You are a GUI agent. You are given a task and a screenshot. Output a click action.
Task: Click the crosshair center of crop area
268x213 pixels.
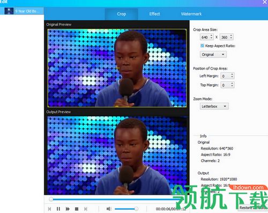coord(117,68)
